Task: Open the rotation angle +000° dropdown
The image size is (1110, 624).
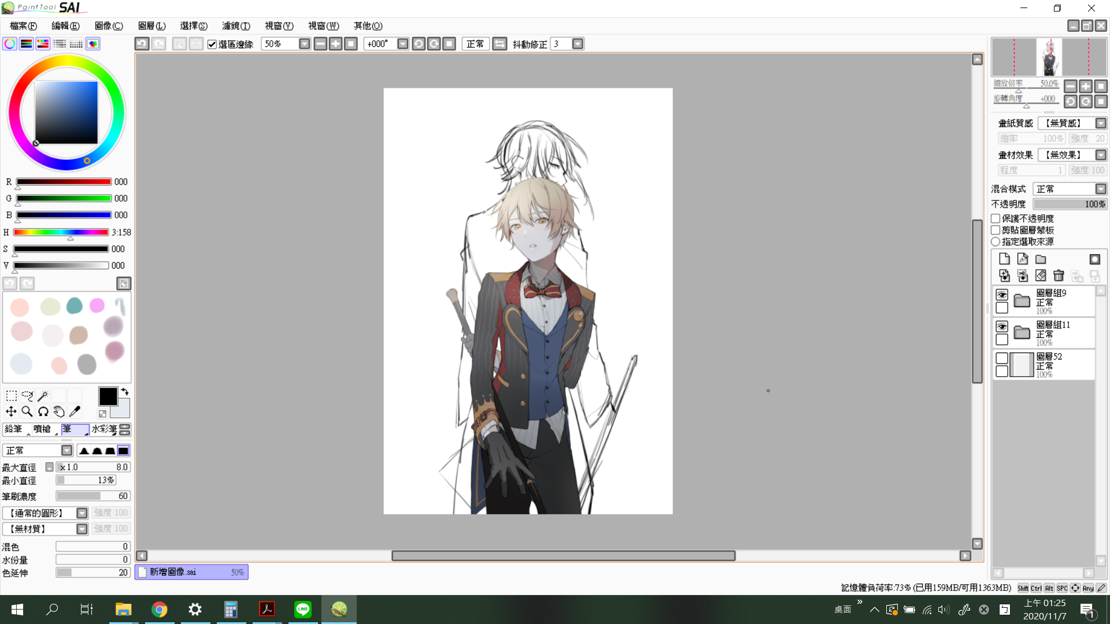Action: [x=403, y=44]
